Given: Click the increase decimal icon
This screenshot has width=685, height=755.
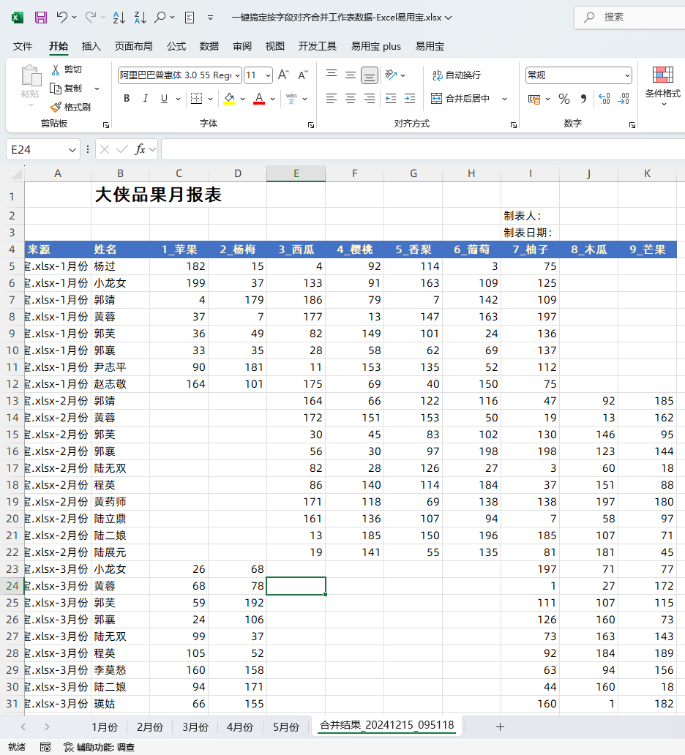Looking at the screenshot, I should (604, 99).
